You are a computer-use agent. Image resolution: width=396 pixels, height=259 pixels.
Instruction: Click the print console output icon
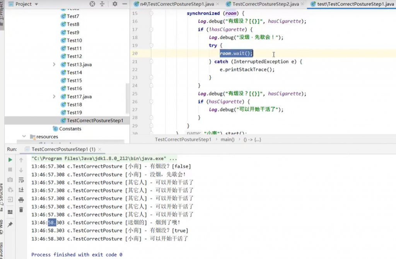click(21, 200)
